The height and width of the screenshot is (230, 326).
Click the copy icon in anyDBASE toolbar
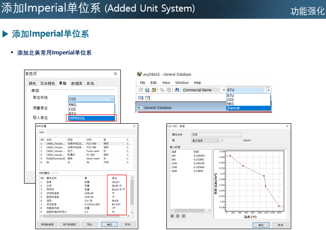pyautogui.click(x=162, y=90)
